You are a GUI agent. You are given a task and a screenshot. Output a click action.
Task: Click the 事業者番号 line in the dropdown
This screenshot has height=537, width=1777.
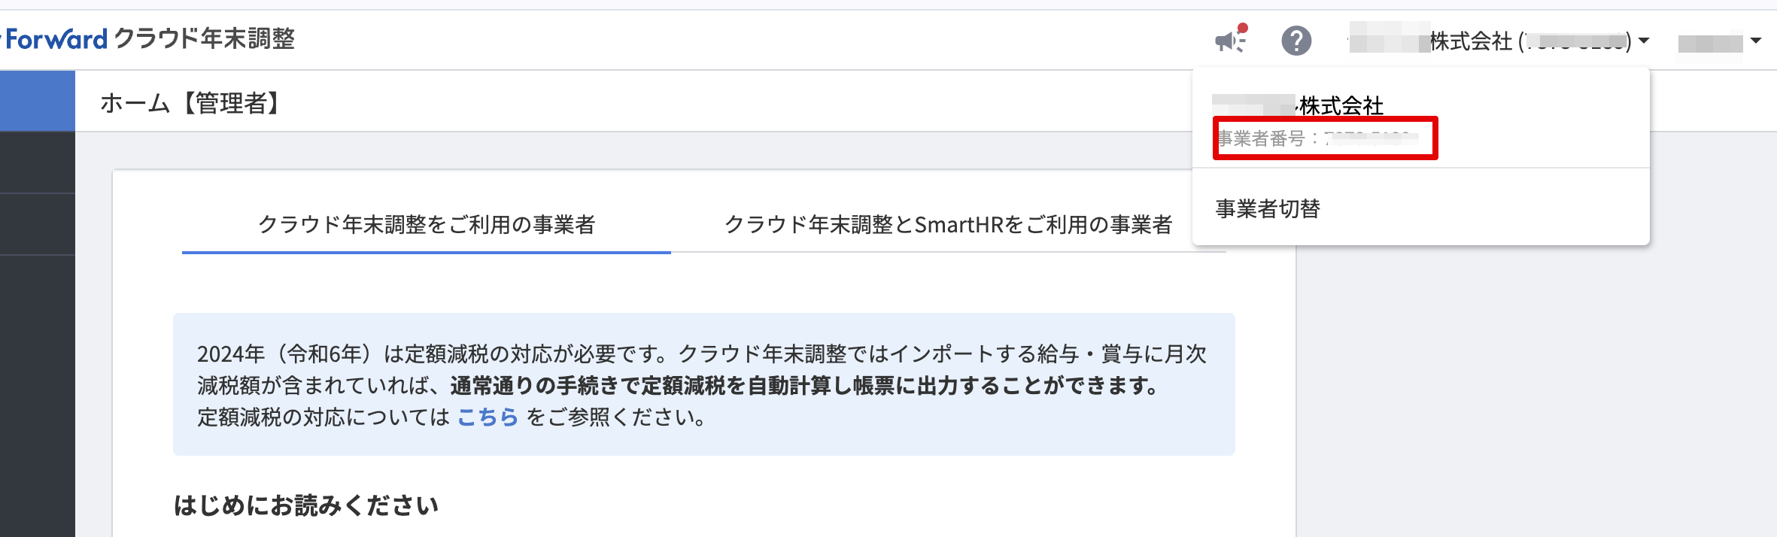[1317, 138]
